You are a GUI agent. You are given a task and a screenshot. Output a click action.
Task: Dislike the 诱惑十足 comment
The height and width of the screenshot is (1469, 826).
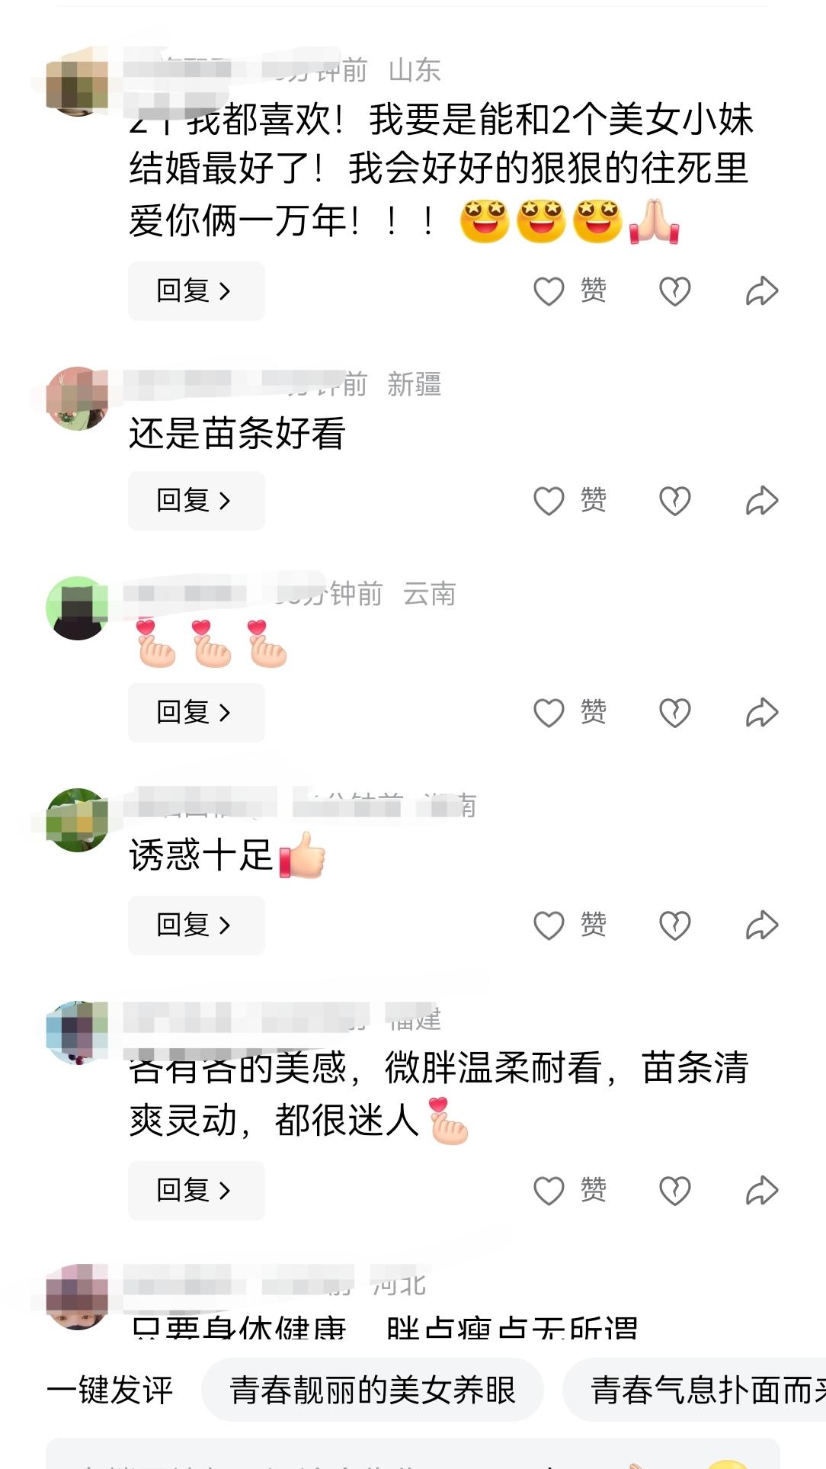click(674, 925)
